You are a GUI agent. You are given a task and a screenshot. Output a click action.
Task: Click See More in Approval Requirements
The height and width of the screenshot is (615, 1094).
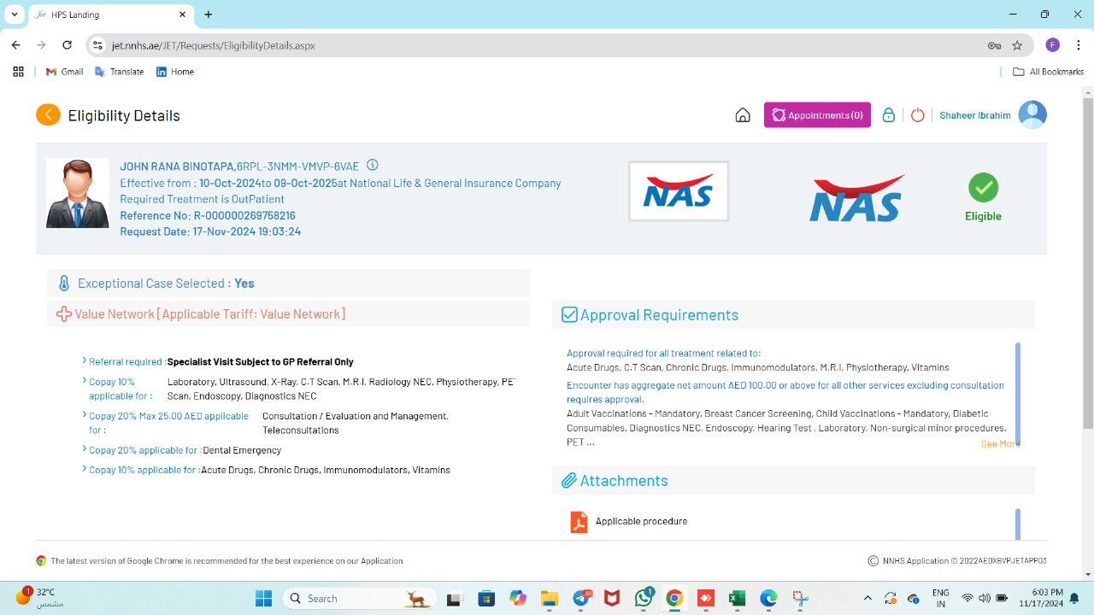999,443
